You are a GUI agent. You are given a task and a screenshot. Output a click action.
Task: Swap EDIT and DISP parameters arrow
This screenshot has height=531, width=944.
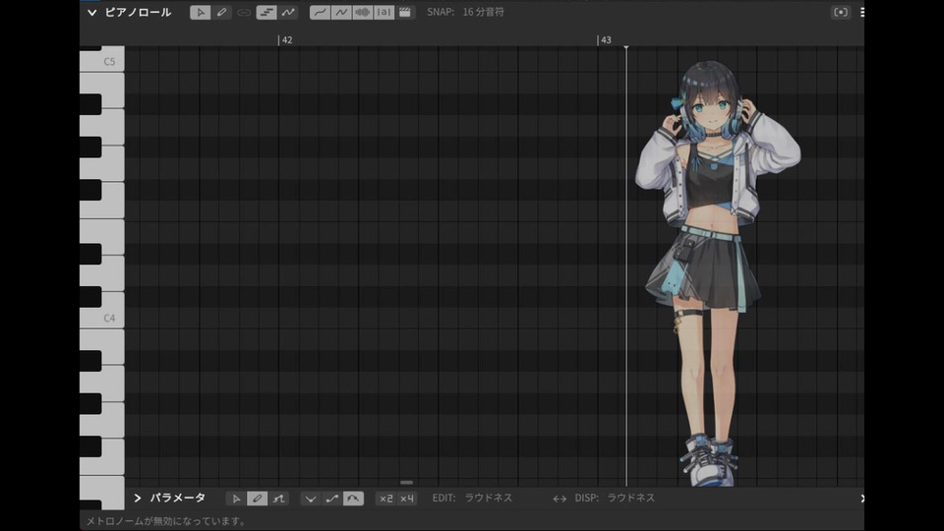coord(560,499)
